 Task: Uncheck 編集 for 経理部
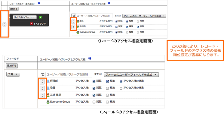(107, 82)
